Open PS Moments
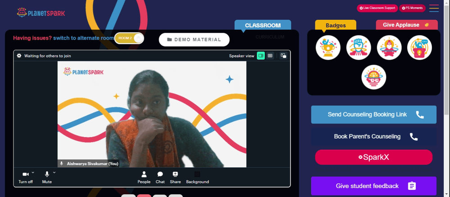Image resolution: width=450 pixels, height=197 pixels. pos(412,8)
